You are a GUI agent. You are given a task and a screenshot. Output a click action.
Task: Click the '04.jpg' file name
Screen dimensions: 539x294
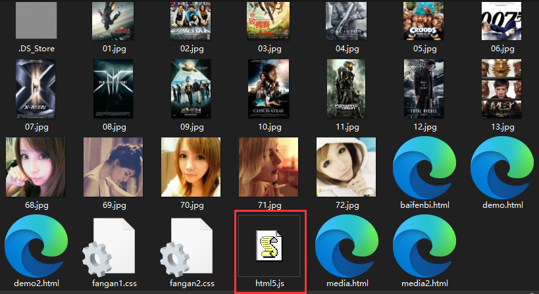347,49
